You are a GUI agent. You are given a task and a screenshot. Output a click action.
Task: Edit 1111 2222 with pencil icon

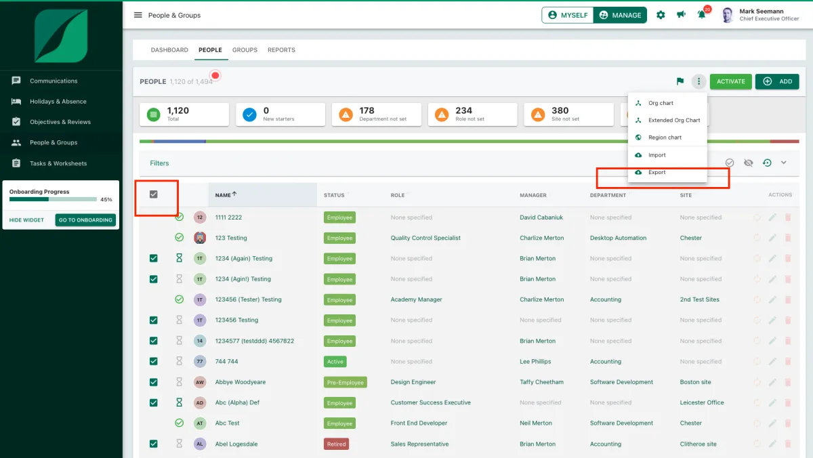[772, 217]
